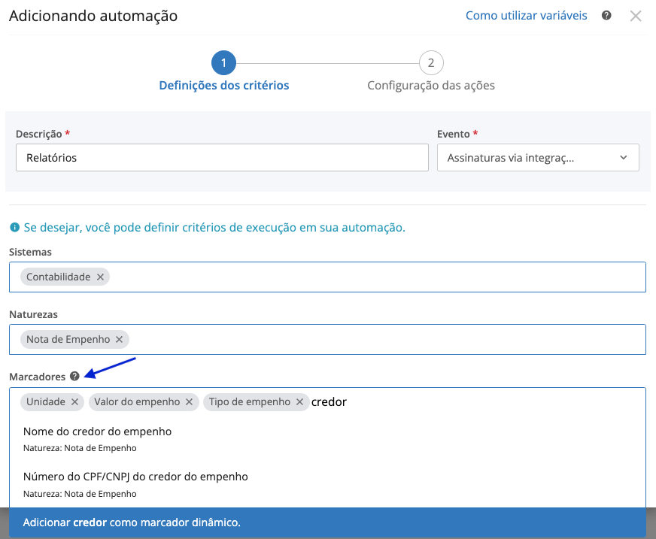Select step 1 Definições dos critérios
The width and height of the screenshot is (656, 539).
223,63
